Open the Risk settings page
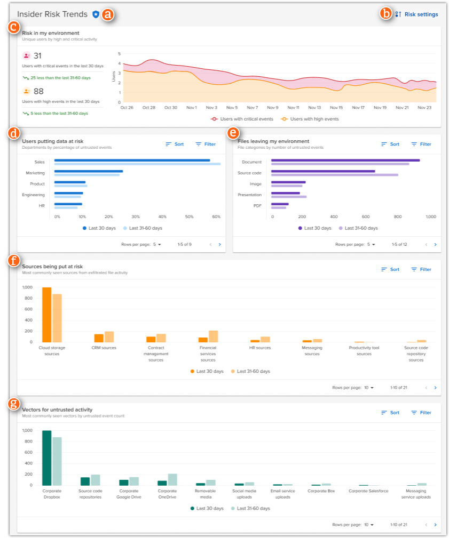This screenshot has height=538, width=449. pyautogui.click(x=422, y=14)
